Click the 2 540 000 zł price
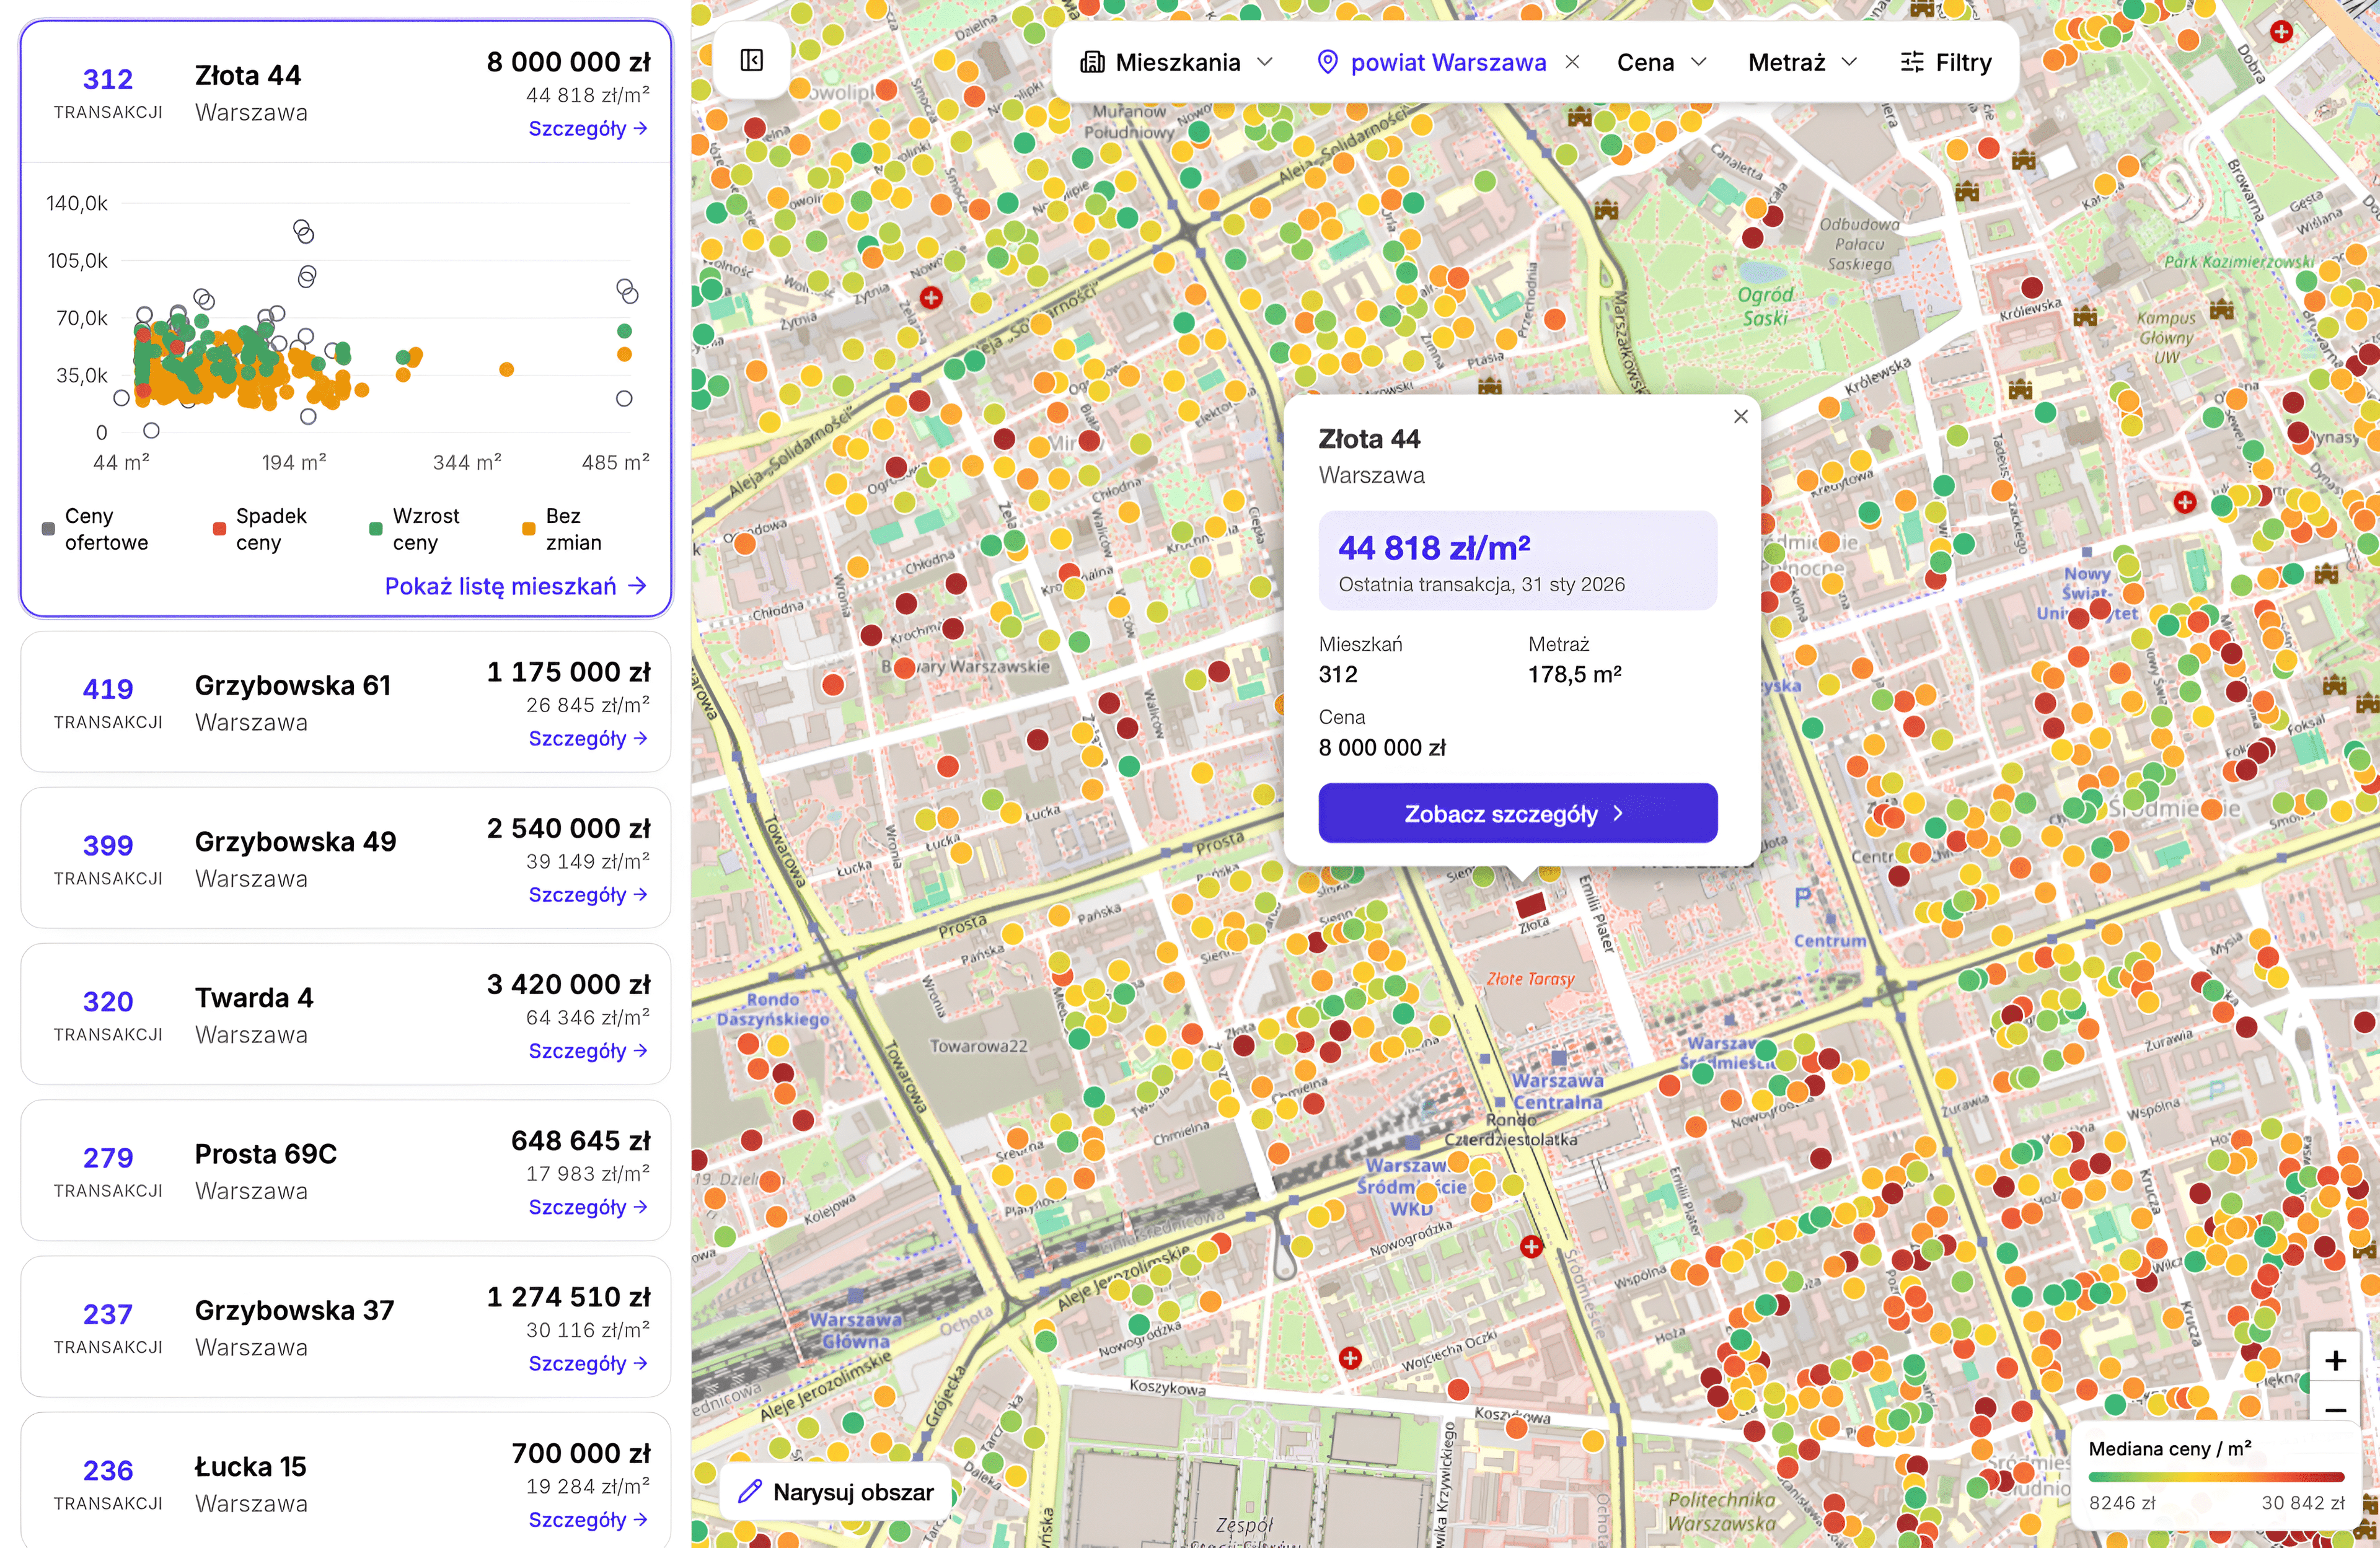The image size is (2380, 1548). coord(568,828)
